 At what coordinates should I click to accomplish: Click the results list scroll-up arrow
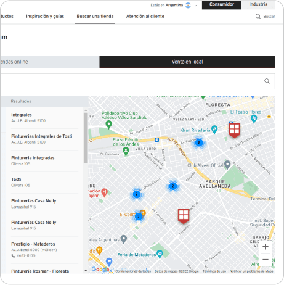(86, 110)
